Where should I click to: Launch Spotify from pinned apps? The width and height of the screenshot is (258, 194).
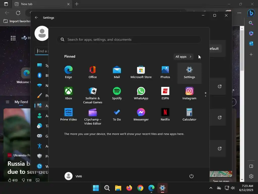[117, 94]
